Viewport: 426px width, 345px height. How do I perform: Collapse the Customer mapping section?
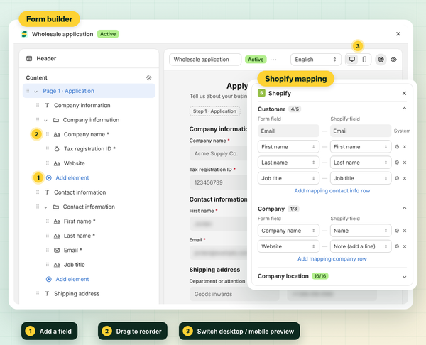[404, 109]
